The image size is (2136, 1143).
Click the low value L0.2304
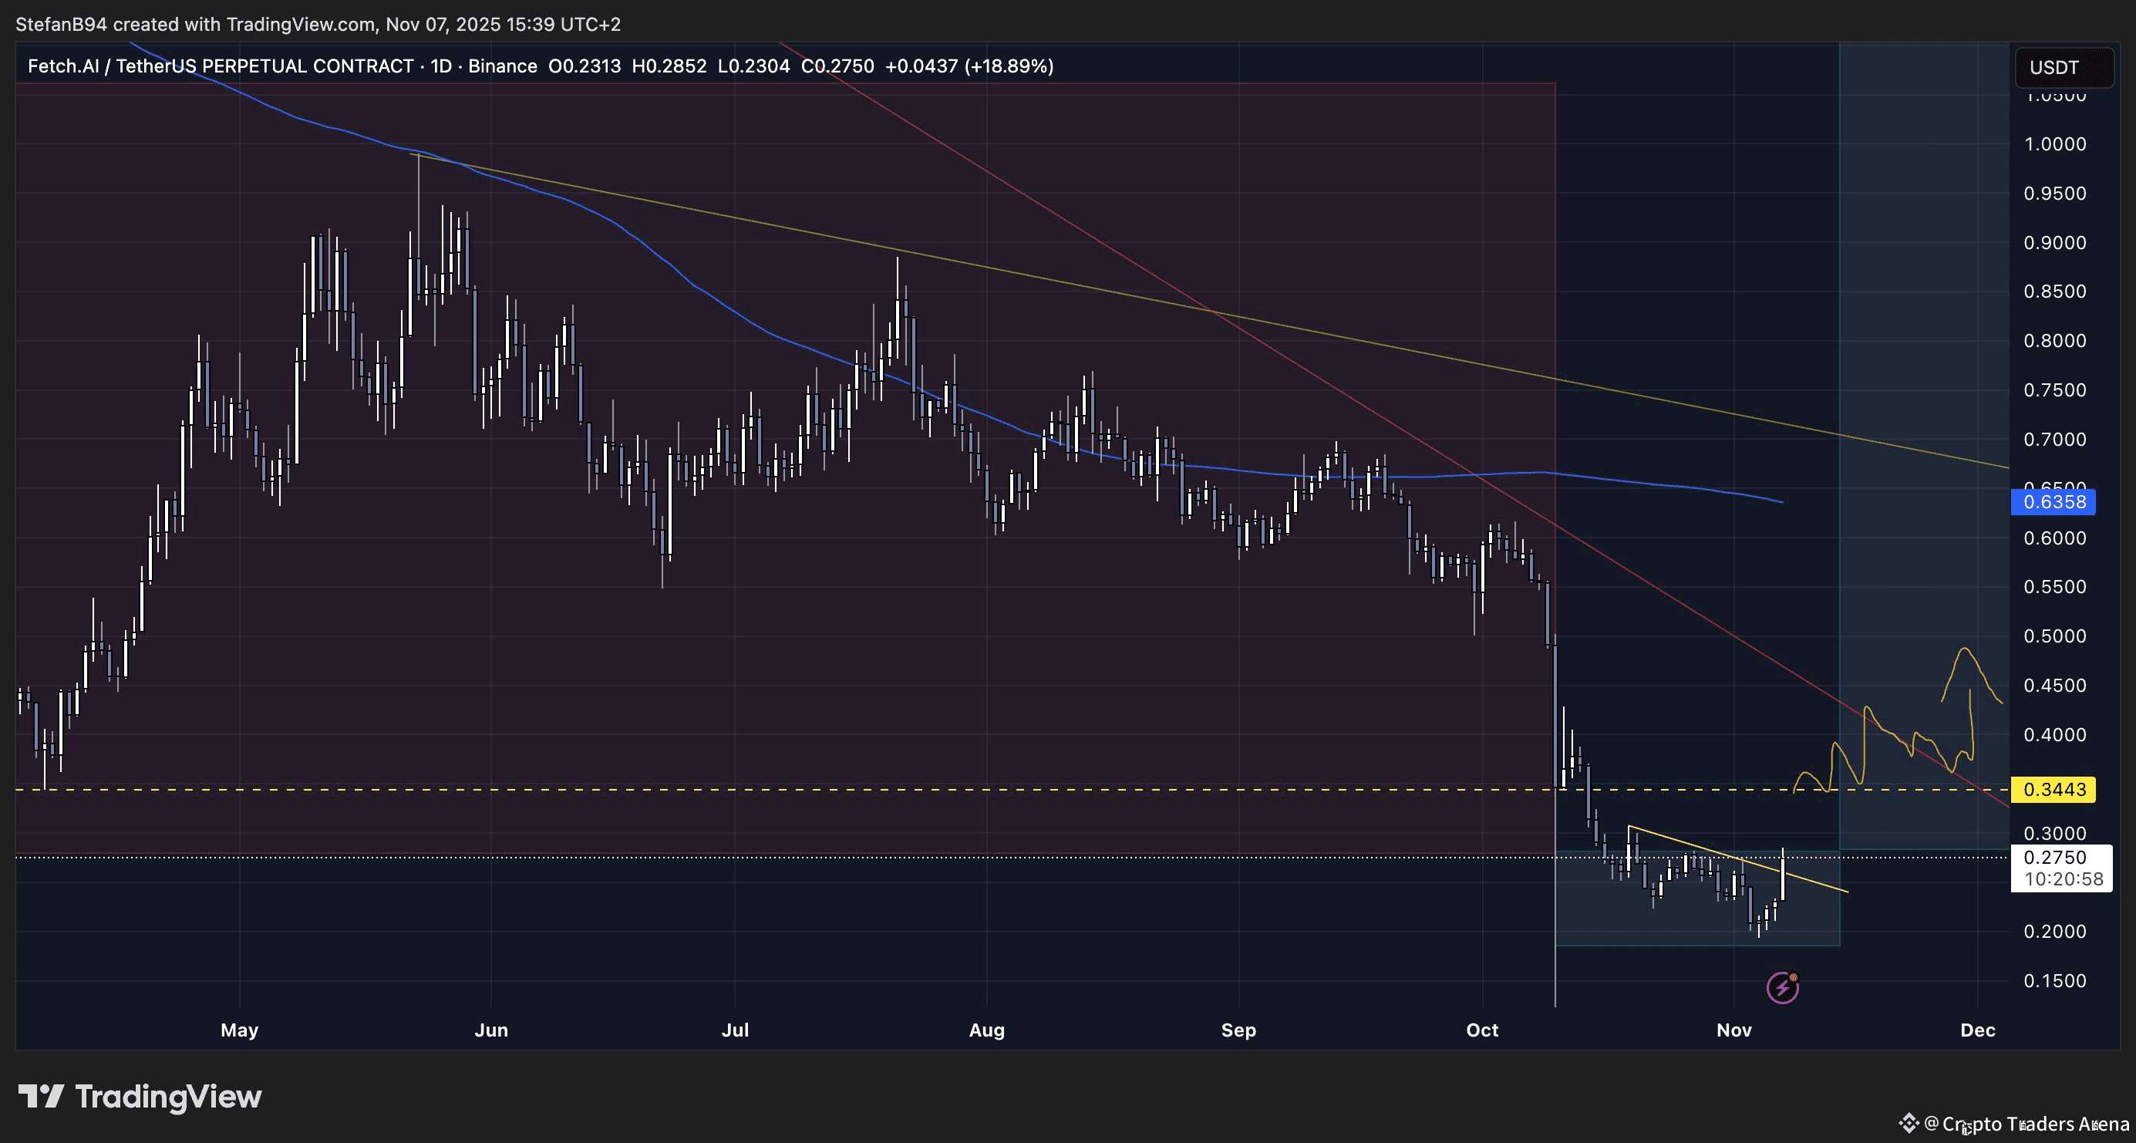point(753,66)
